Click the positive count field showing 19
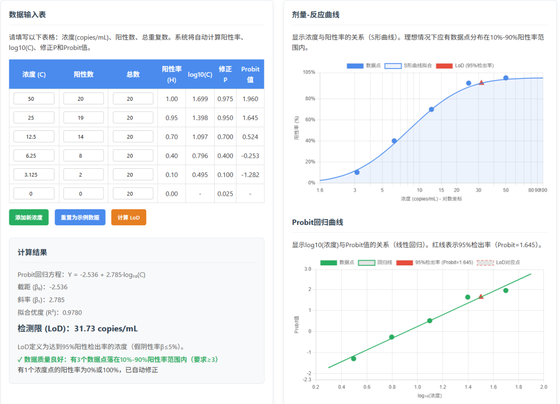This screenshot has width=560, height=404. [83, 118]
